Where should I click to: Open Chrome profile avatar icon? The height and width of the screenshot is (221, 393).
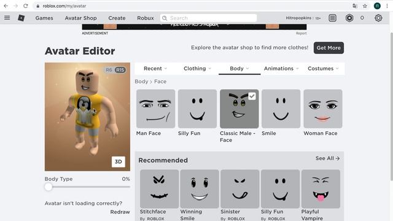tap(377, 6)
